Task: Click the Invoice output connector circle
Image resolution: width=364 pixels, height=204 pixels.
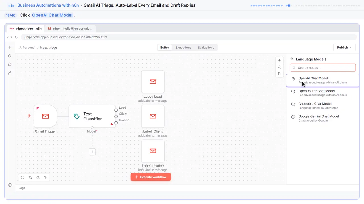Action: coord(116,123)
